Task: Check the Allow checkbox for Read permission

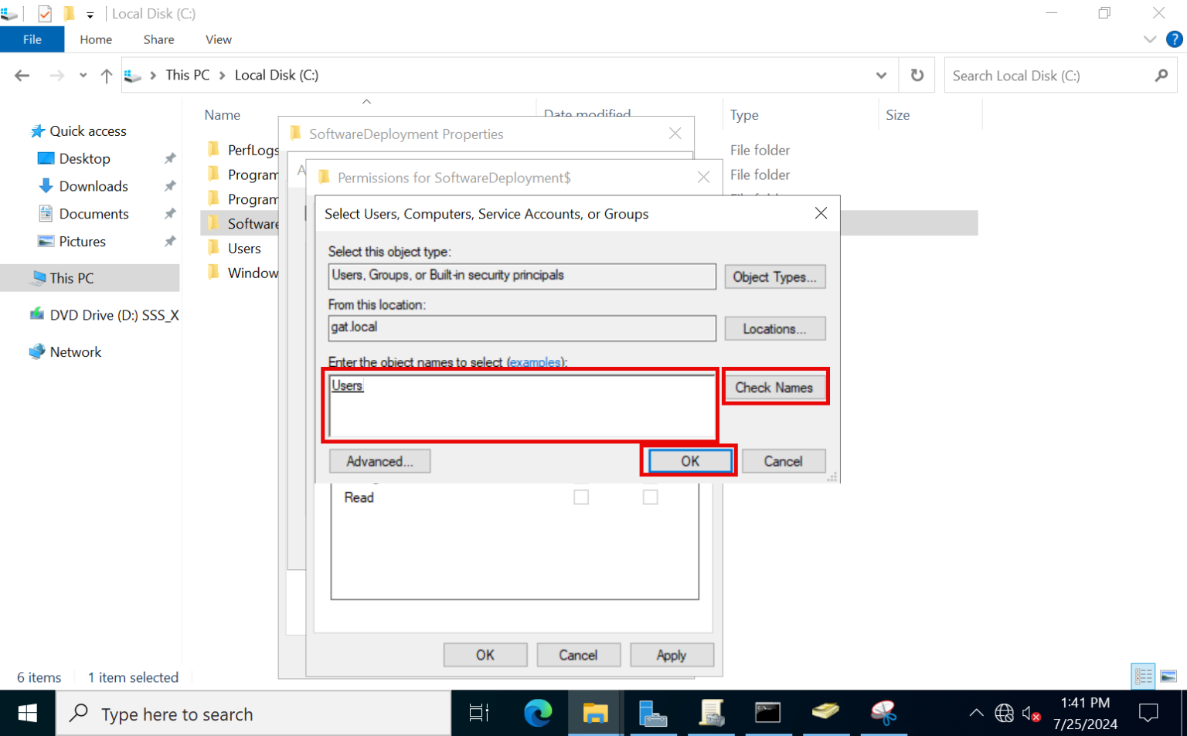Action: tap(580, 497)
